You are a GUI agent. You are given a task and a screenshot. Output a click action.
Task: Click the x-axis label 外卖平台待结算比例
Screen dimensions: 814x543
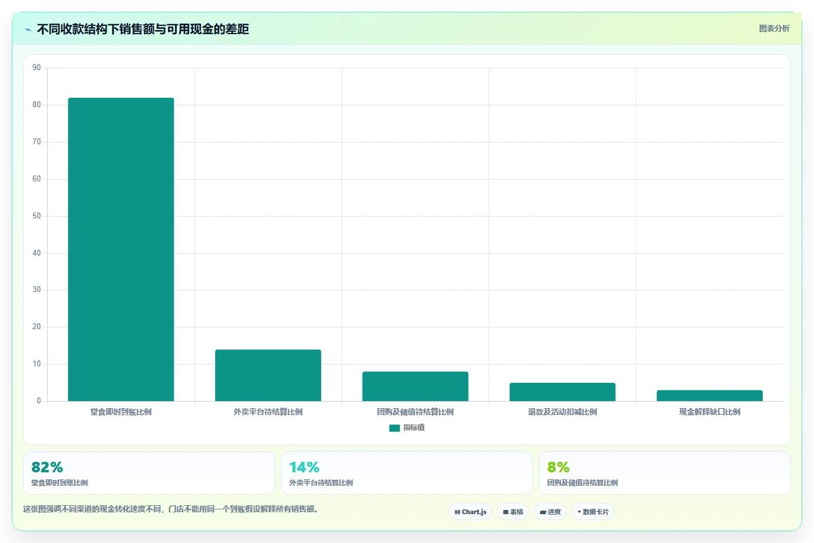[268, 412]
